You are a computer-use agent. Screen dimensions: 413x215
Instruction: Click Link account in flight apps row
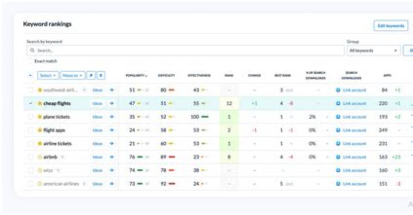[354, 130]
